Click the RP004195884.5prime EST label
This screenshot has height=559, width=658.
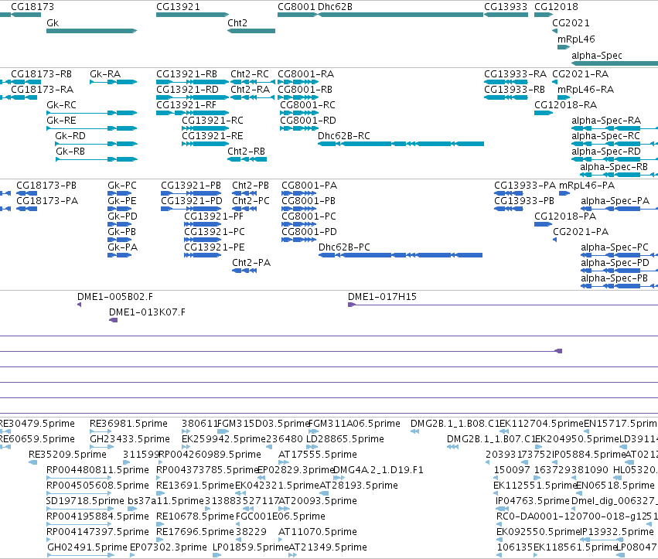[x=97, y=516]
